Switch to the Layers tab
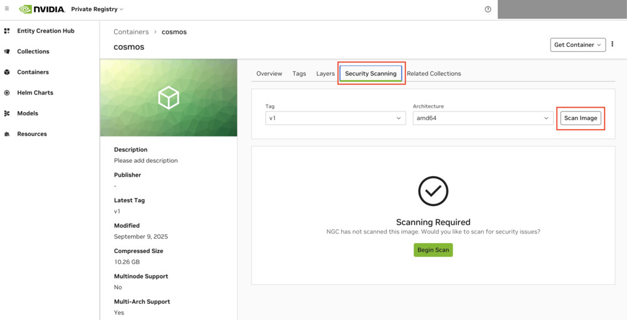 tap(325, 74)
